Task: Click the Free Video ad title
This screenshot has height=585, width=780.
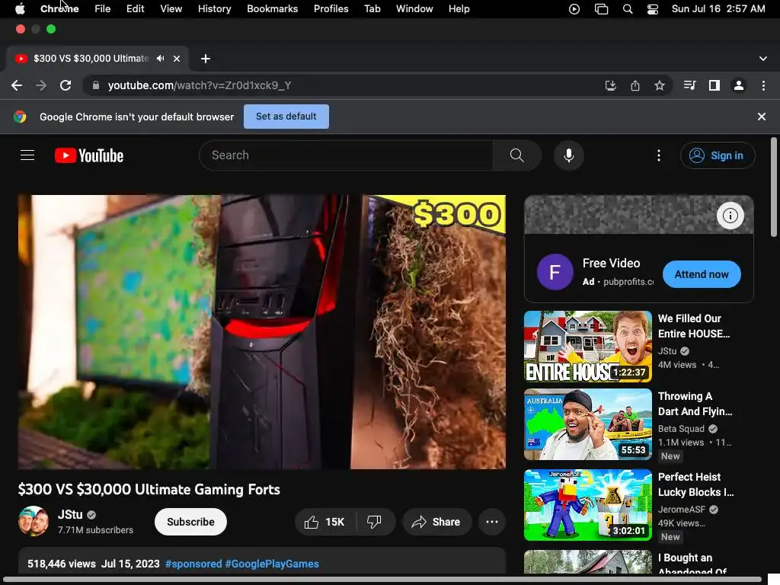Action: coord(611,263)
